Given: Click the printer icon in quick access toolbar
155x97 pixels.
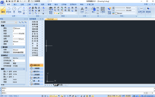Looking at the screenshot, I should tap(18, 1).
